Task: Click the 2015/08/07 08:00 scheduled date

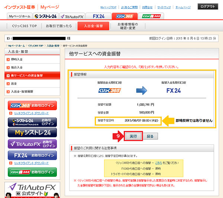Action: click(141, 121)
